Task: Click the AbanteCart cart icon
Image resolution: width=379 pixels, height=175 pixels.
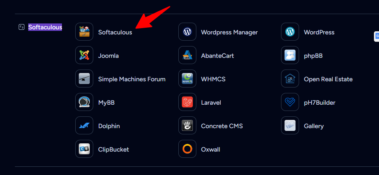Action: [187, 55]
